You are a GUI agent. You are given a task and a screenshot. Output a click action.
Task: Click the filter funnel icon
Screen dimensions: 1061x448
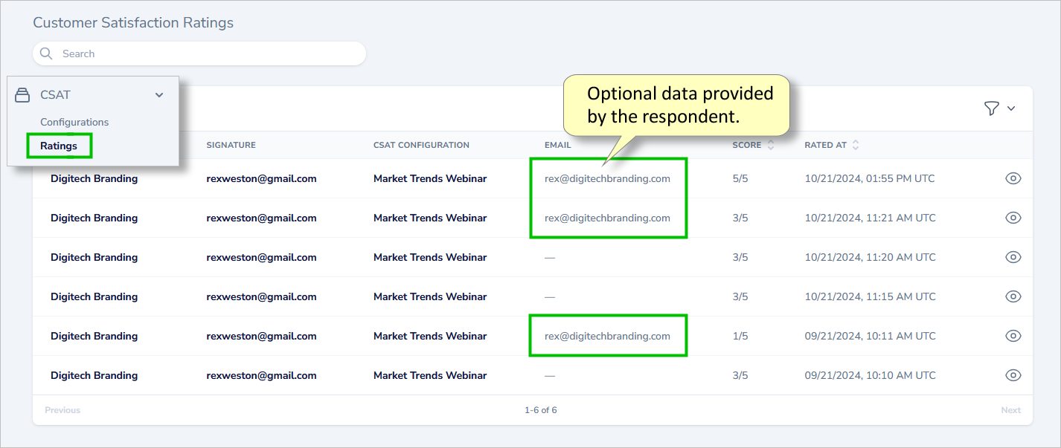click(x=990, y=108)
